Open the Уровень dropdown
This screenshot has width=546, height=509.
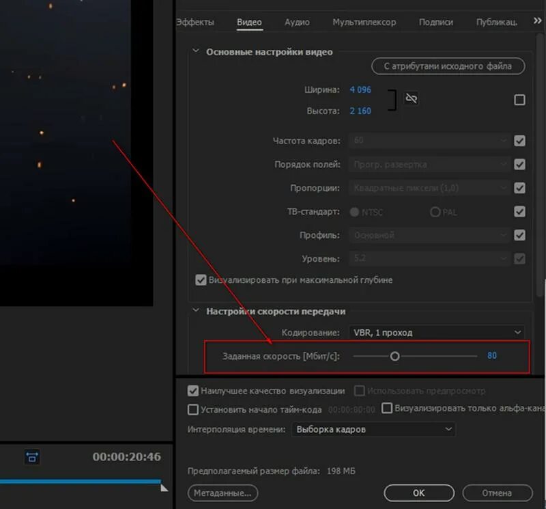[x=430, y=259]
